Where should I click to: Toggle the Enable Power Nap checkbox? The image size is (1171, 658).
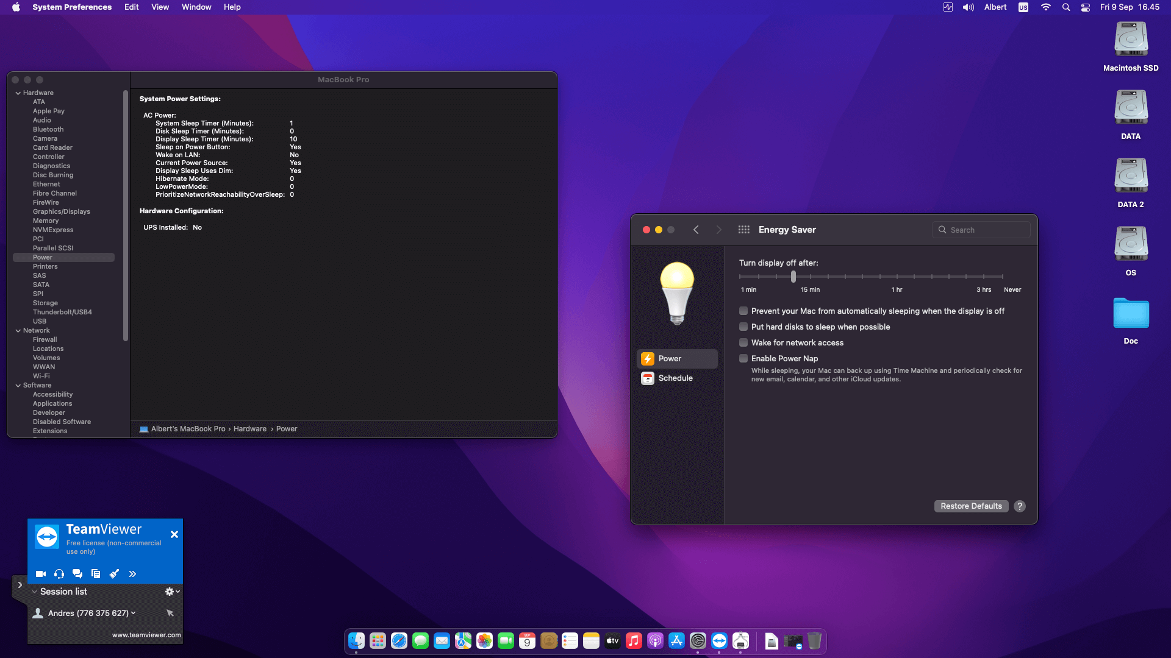tap(743, 359)
